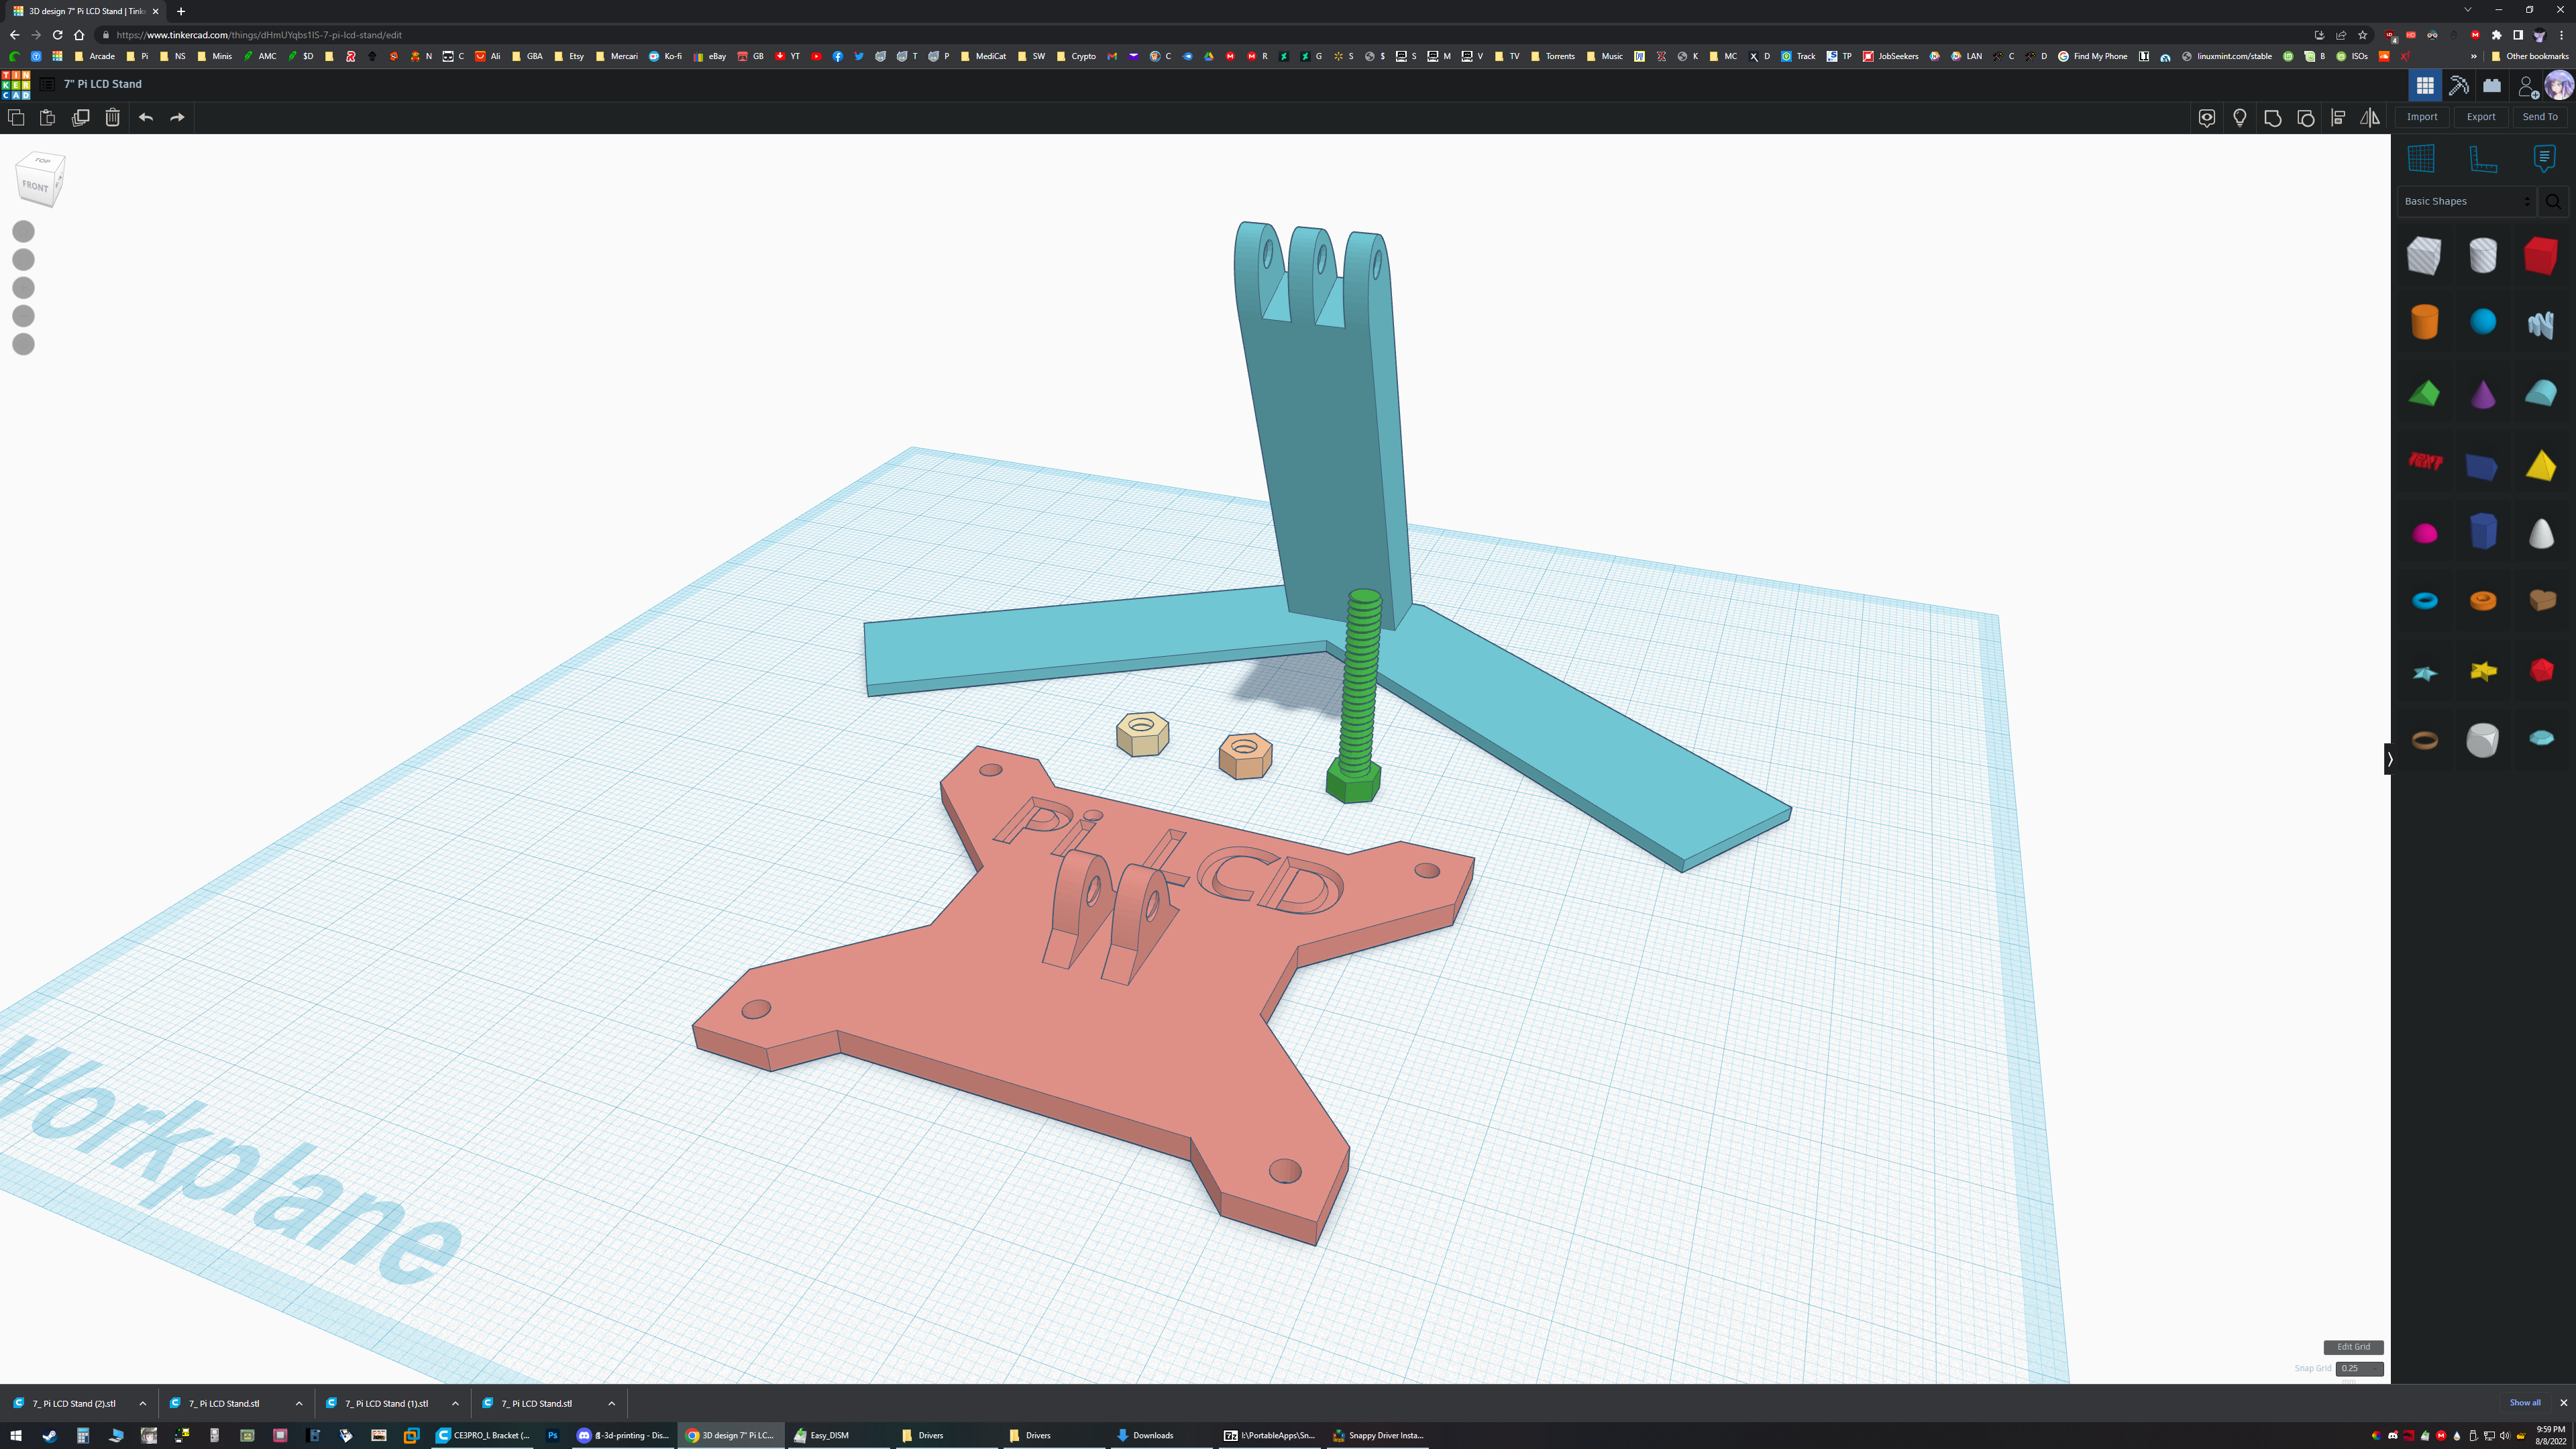Pick the striped Box hole shape

click(2424, 255)
